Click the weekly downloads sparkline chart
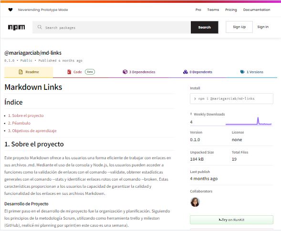 tap(249, 121)
